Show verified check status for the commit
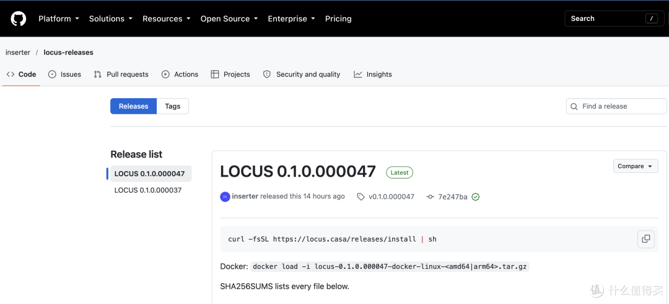 tap(476, 196)
